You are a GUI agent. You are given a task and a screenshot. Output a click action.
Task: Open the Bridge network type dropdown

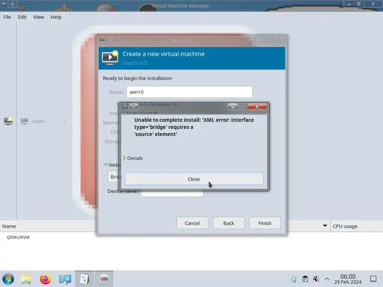tap(114, 177)
